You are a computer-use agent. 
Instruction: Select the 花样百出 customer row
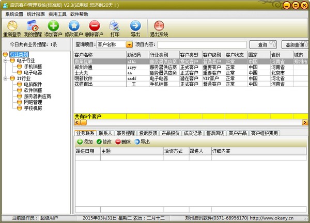tap(191, 84)
